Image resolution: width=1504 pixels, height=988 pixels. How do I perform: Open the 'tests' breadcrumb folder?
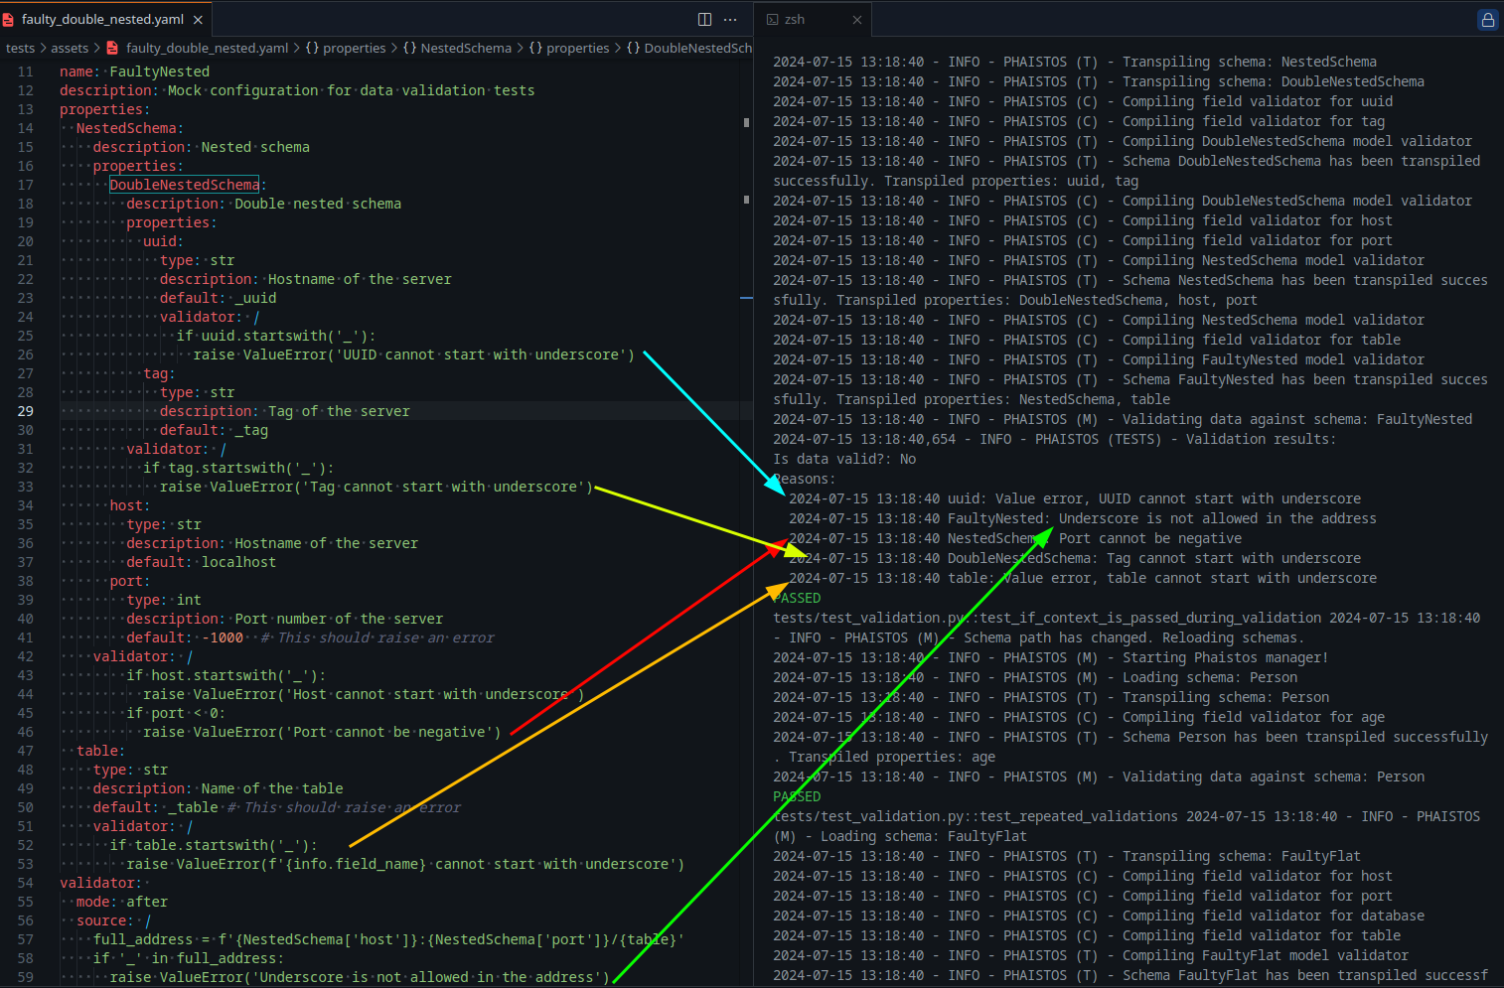pyautogui.click(x=20, y=48)
